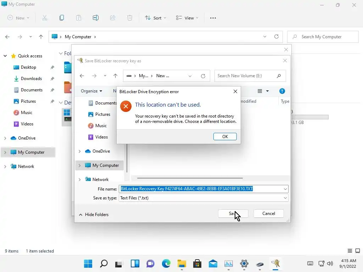Click Explorer refresh button

277,36
